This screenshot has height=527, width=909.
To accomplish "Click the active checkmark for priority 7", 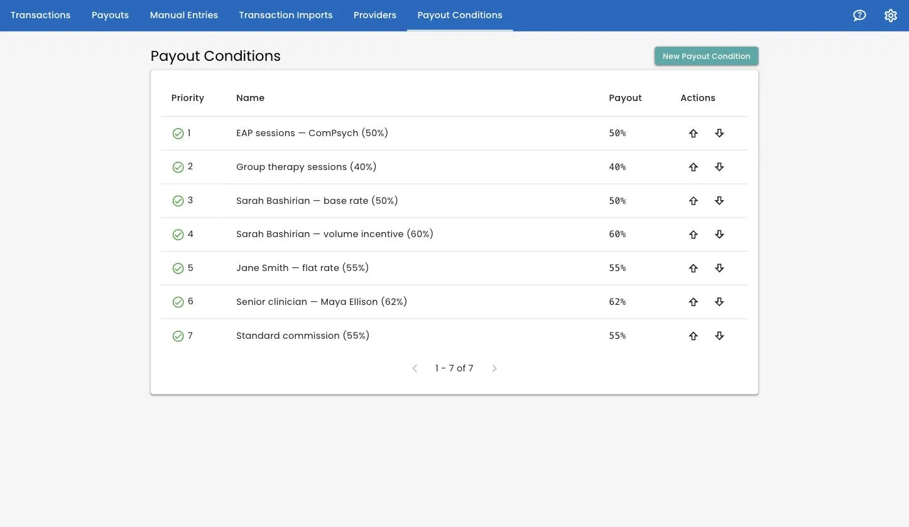I will [178, 336].
